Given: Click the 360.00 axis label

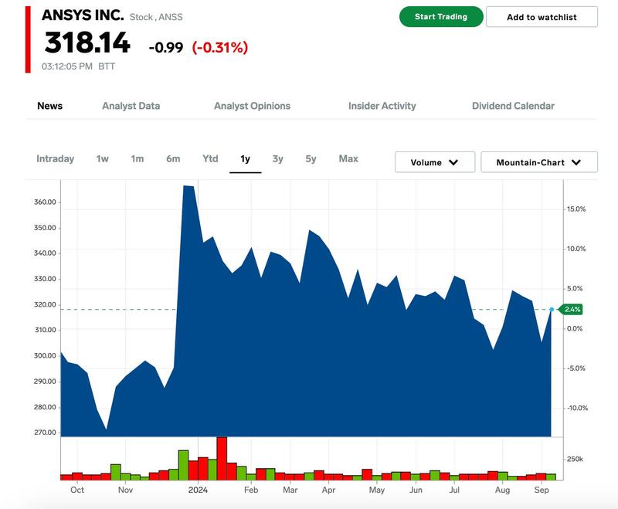Looking at the screenshot, I should click(x=45, y=202).
